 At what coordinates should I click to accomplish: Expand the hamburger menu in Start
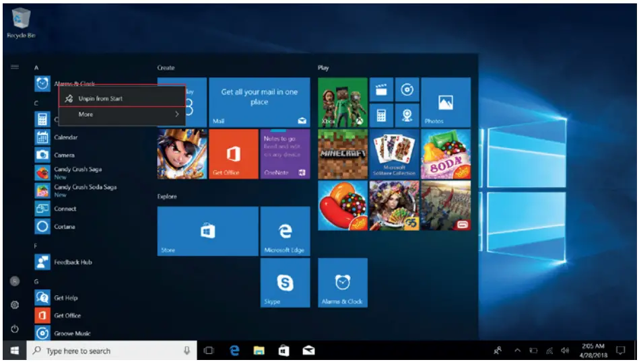pyautogui.click(x=14, y=67)
